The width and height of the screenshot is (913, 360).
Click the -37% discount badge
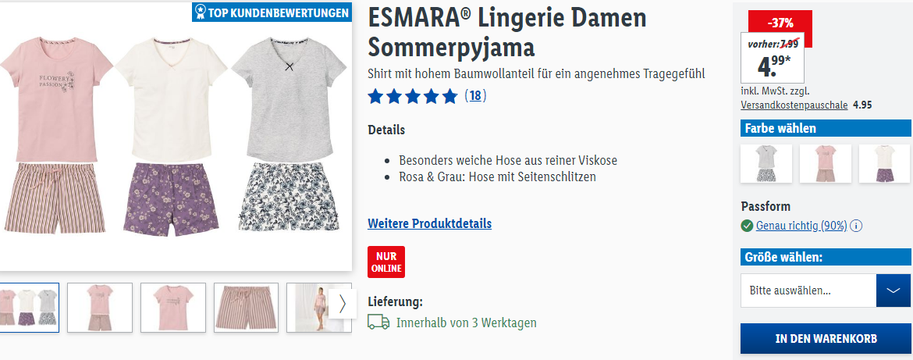coord(780,24)
